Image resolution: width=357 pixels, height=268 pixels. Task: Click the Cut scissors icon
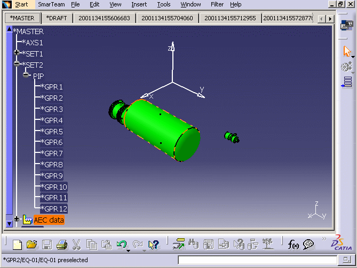[x=77, y=245]
